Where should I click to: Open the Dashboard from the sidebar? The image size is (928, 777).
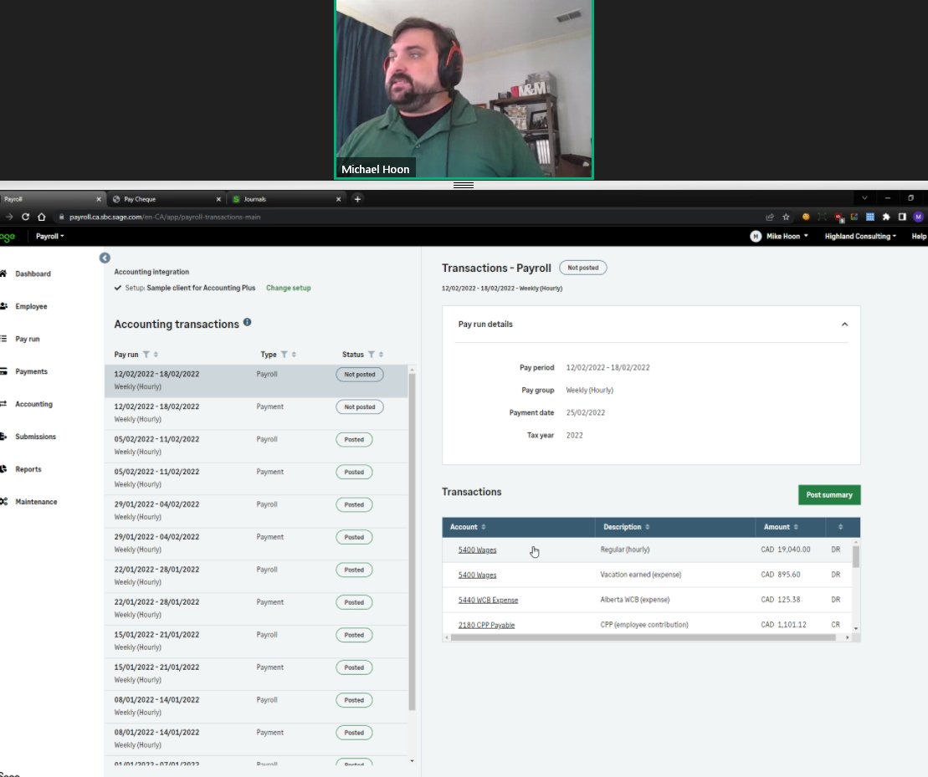(30, 273)
